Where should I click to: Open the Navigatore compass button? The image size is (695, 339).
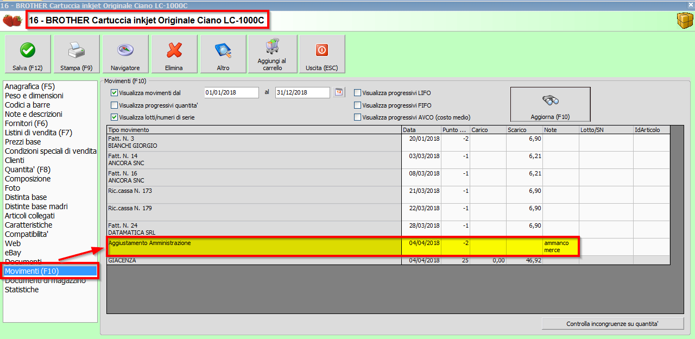125,54
